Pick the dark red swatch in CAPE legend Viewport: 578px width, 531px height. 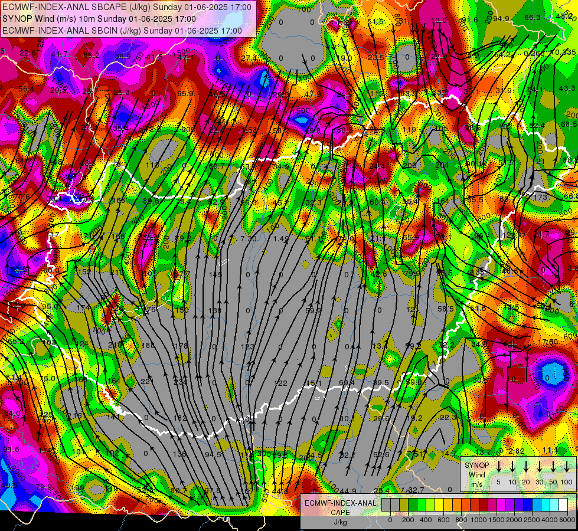(484, 505)
